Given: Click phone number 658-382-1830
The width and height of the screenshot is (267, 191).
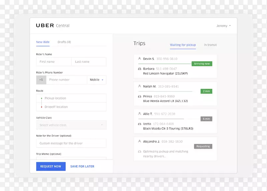Looking at the screenshot, I should (172, 142).
